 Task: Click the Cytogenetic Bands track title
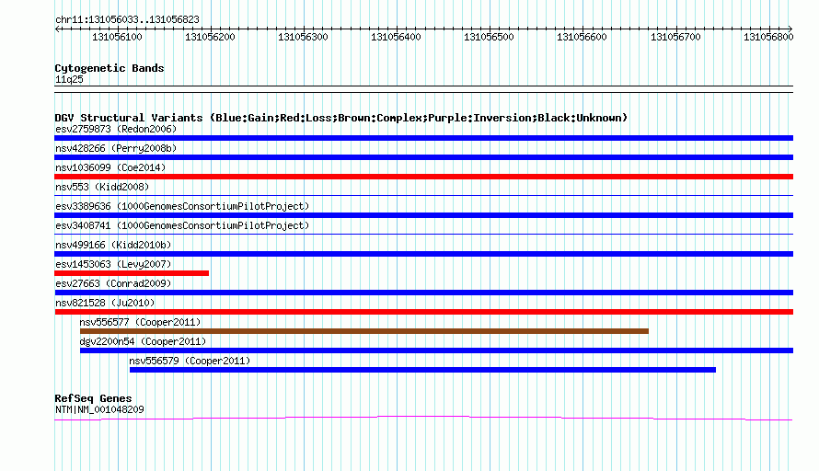pos(110,68)
